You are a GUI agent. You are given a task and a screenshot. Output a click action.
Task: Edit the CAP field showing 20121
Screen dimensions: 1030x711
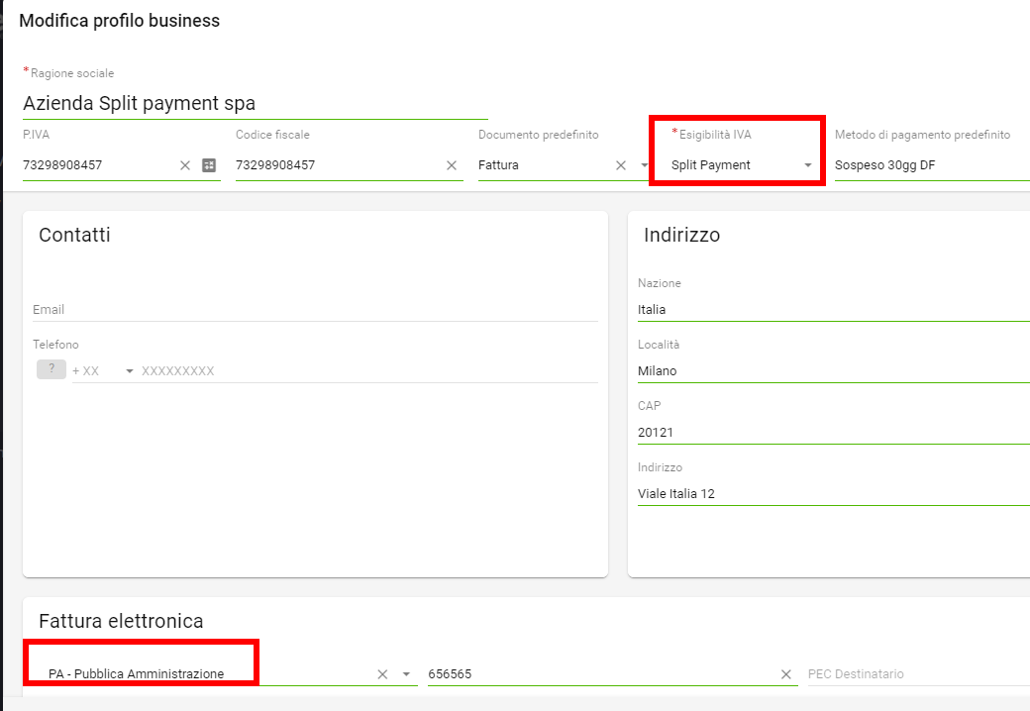(x=834, y=433)
